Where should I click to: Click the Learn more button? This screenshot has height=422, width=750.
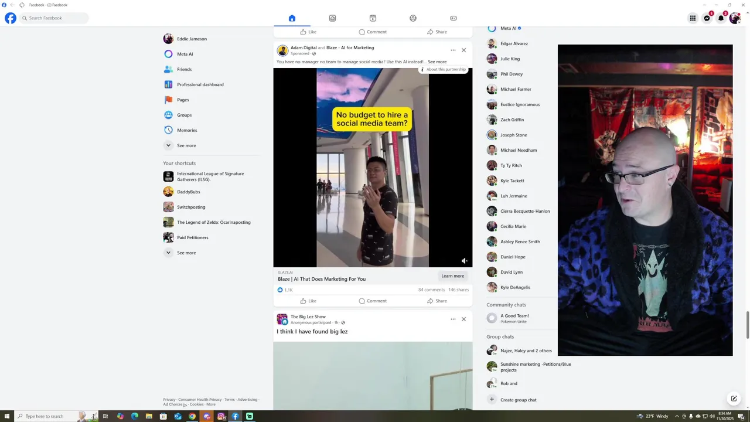[452, 276]
